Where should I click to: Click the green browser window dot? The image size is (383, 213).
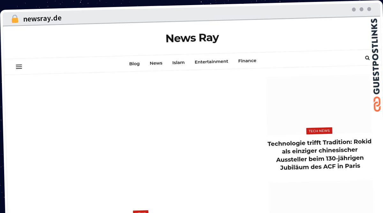pos(369,10)
